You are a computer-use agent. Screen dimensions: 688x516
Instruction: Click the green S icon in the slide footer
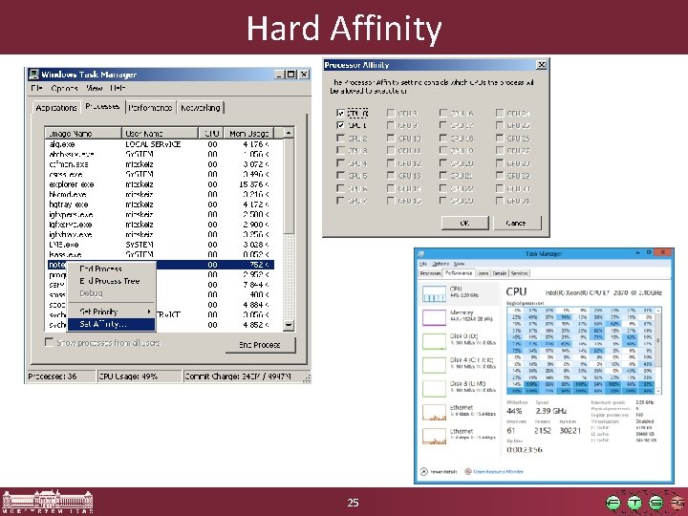click(656, 503)
